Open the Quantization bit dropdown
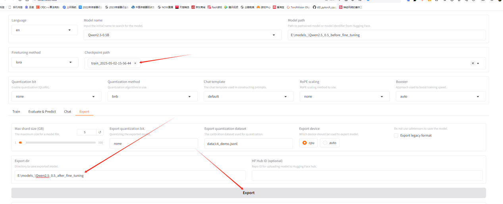The height and width of the screenshot is (204, 503). point(56,96)
